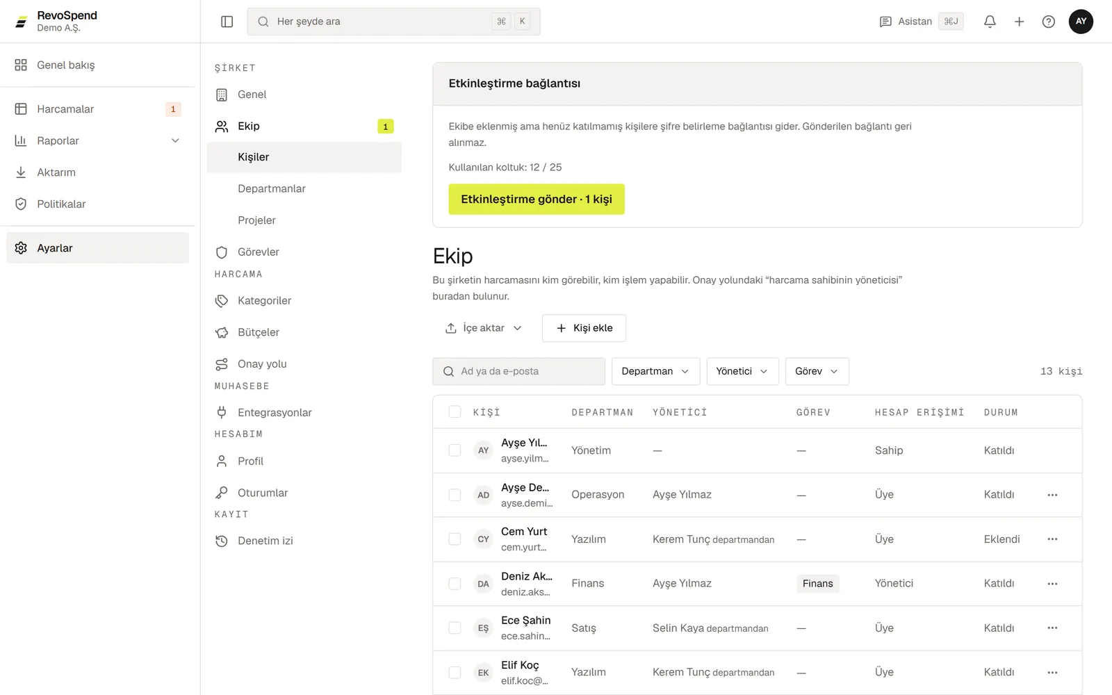
Task: Open the help question mark icon
Action: [1048, 22]
